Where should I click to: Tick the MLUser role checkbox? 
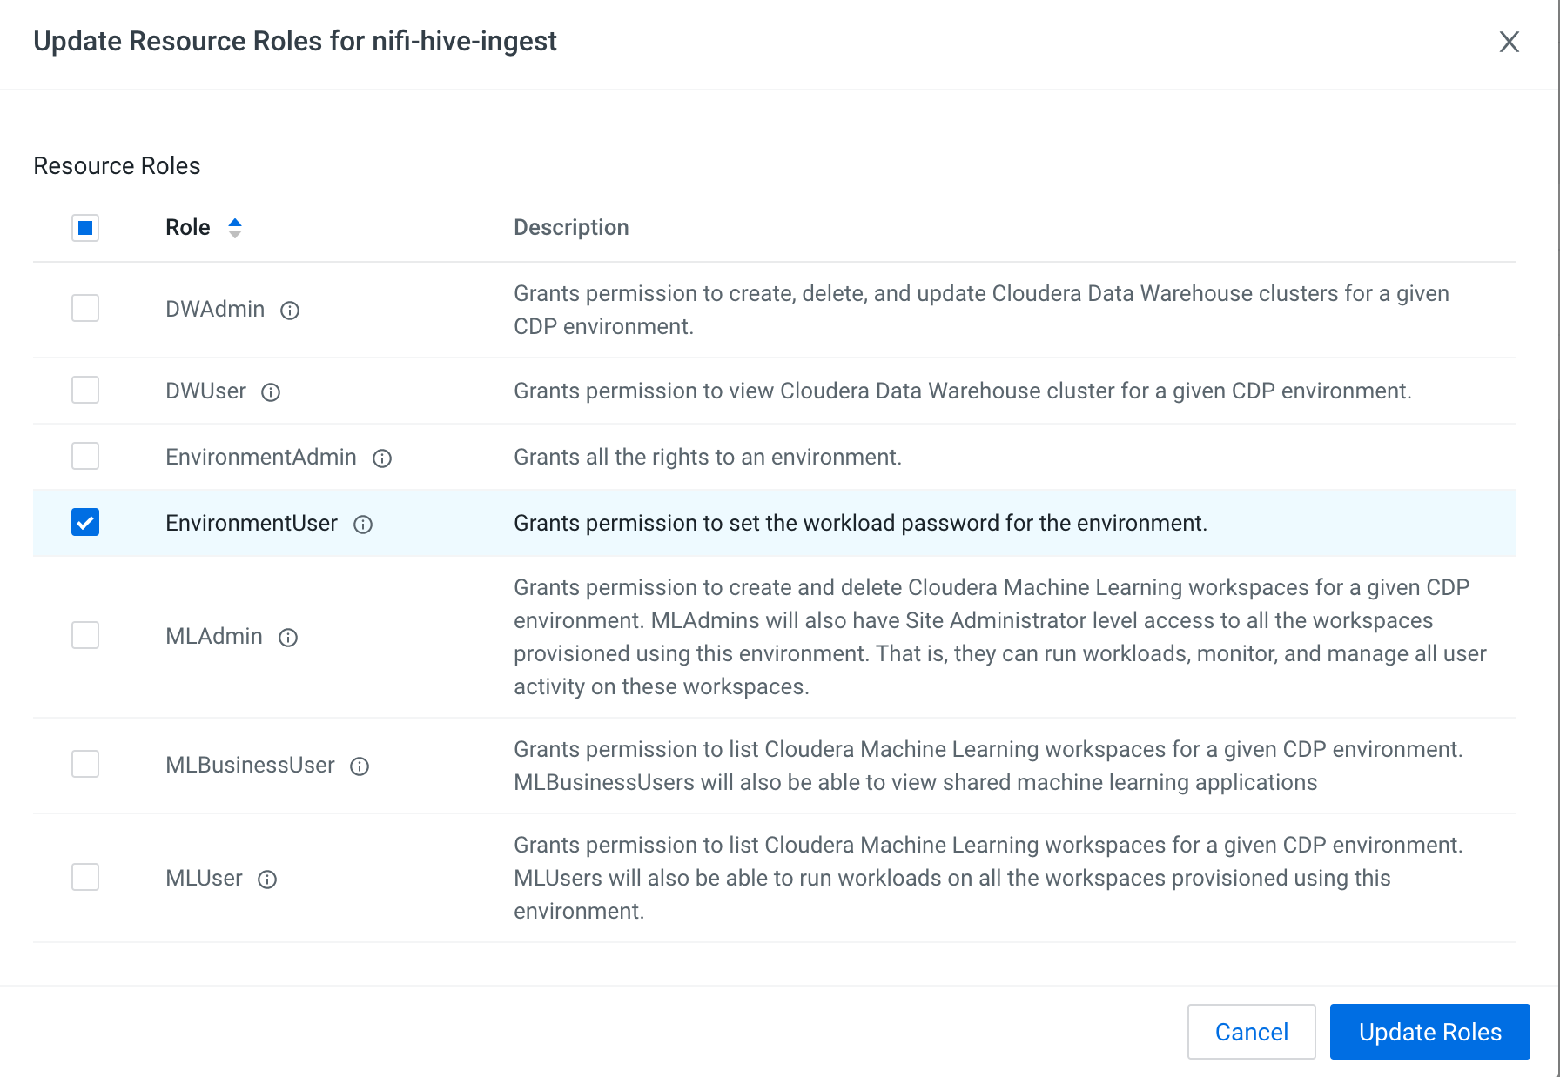tap(85, 877)
